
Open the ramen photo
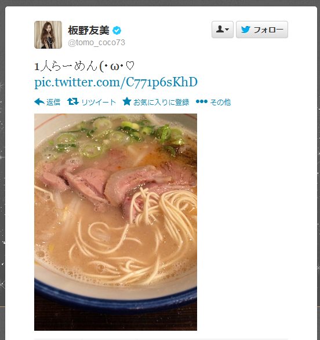[x=115, y=222]
